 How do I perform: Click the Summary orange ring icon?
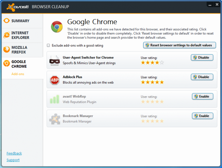click(6, 21)
